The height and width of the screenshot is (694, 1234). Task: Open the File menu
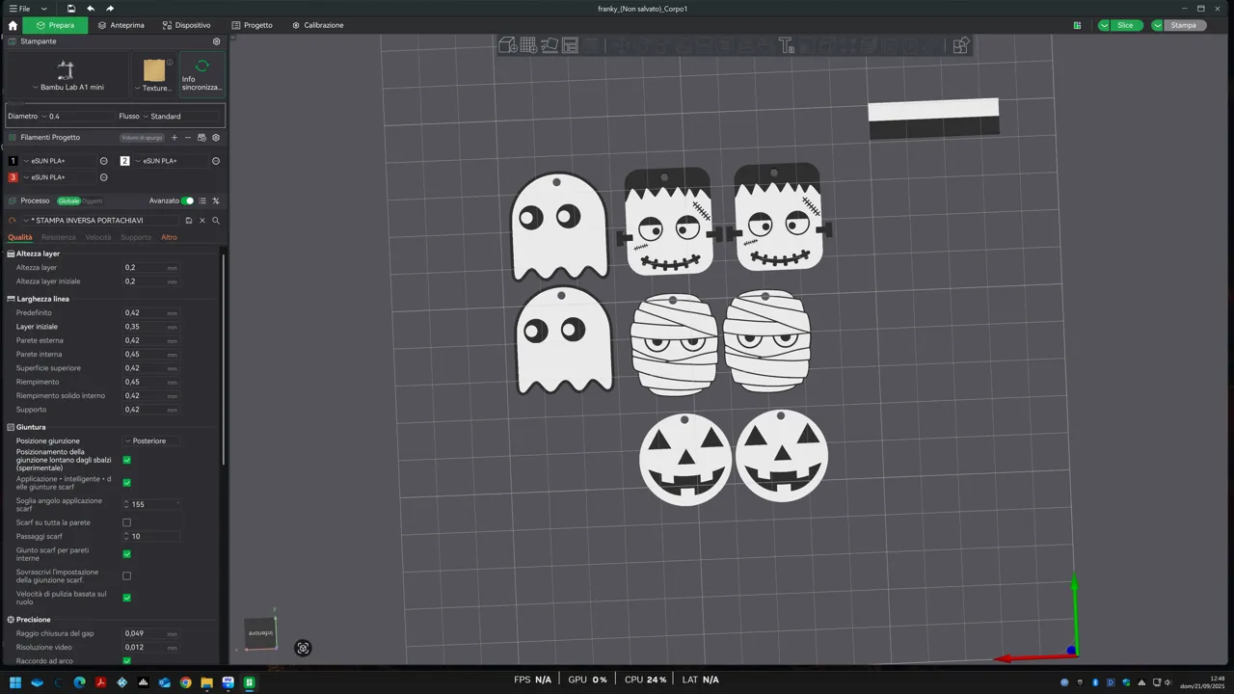click(x=19, y=8)
